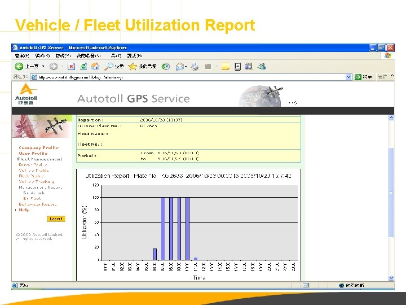406x305 pixels.
Task: Open the 說明(H) Help menu
Action: [x=135, y=55]
